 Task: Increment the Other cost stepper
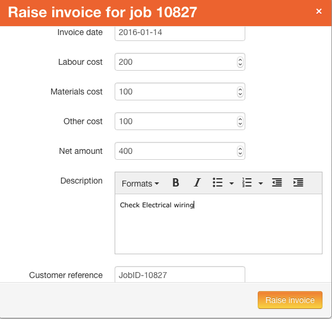tap(240, 119)
